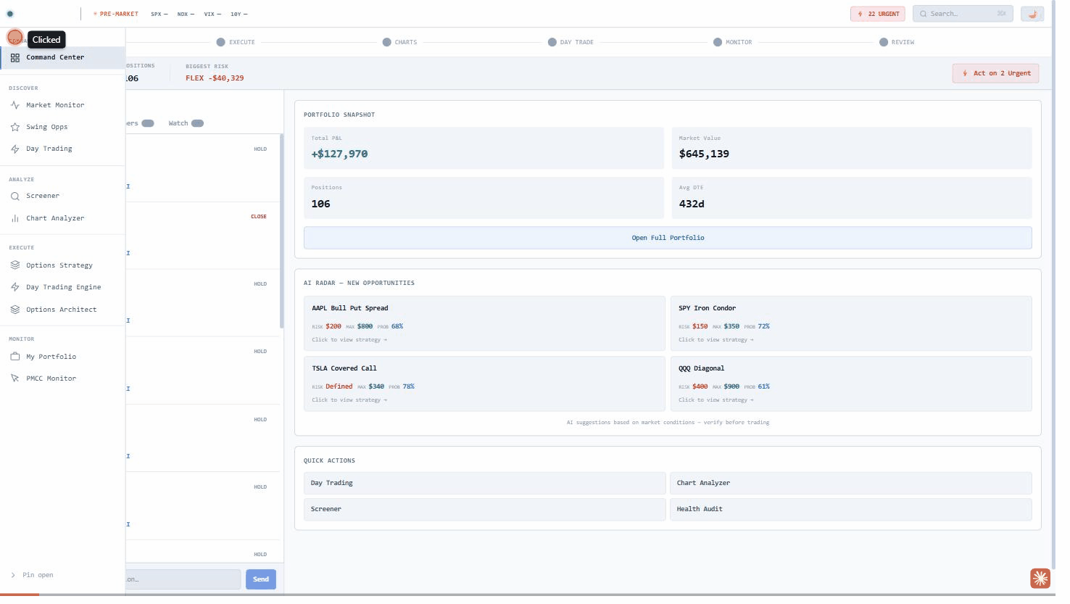Viewport: 1070px width, 604px height.
Task: Click the Screener magnifier icon in sidebar
Action: (14, 196)
